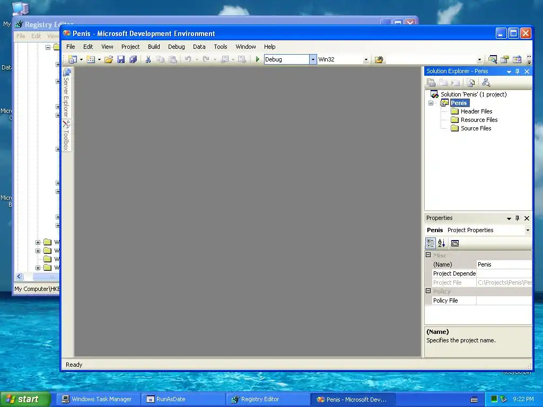Click the Property Pages icon in Properties
Viewport: 543px width, 407px height.
pos(454,243)
